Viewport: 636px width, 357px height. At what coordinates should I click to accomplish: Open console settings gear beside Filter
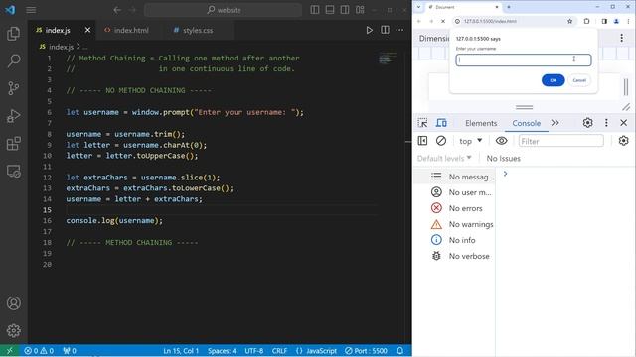point(623,141)
